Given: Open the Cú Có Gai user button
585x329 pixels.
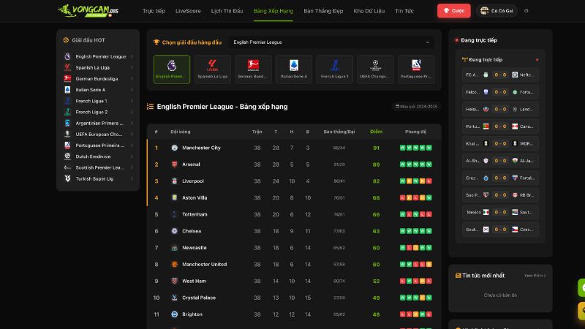Looking at the screenshot, I should coord(497,11).
